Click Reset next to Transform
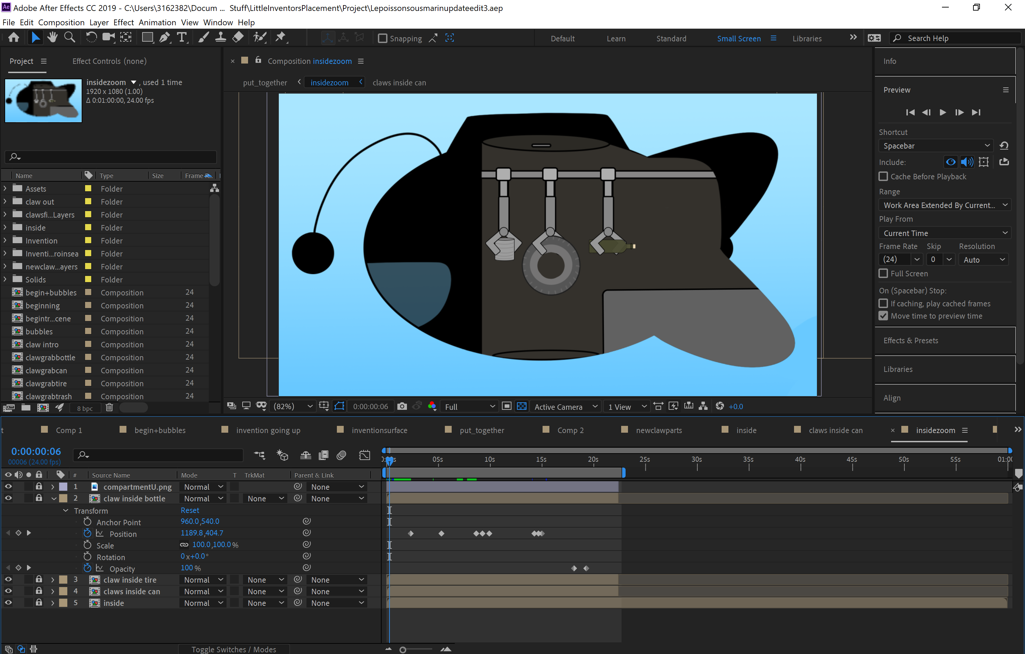Screen dimensions: 1025x654 (x=190, y=510)
